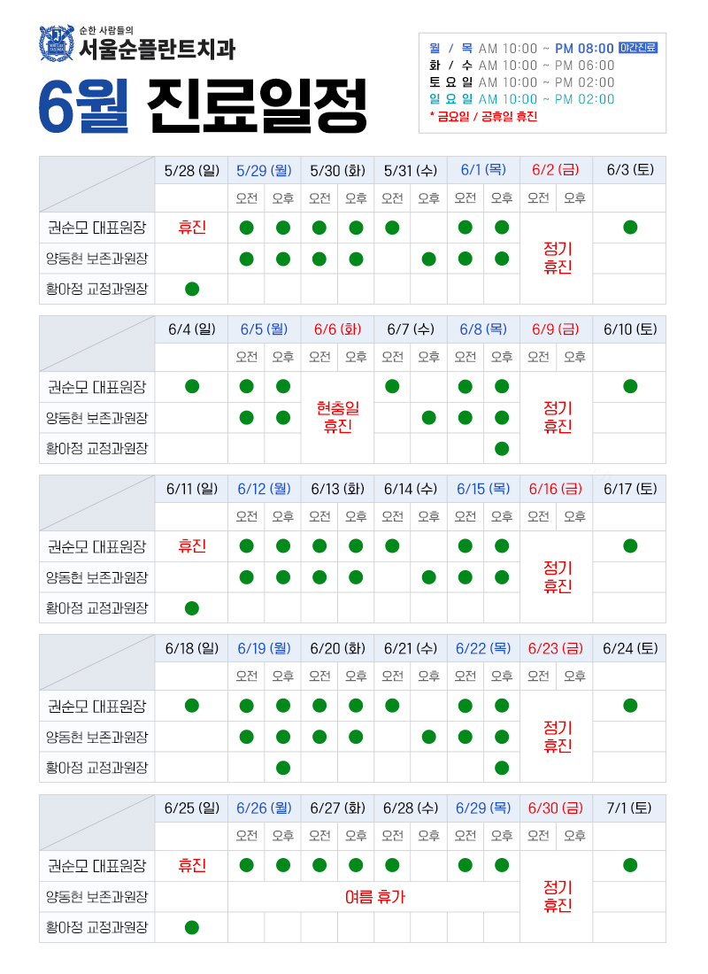Select the 6/6 (화) holiday header
Image resolution: width=708 pixels, height=974 pixels.
[x=337, y=329]
